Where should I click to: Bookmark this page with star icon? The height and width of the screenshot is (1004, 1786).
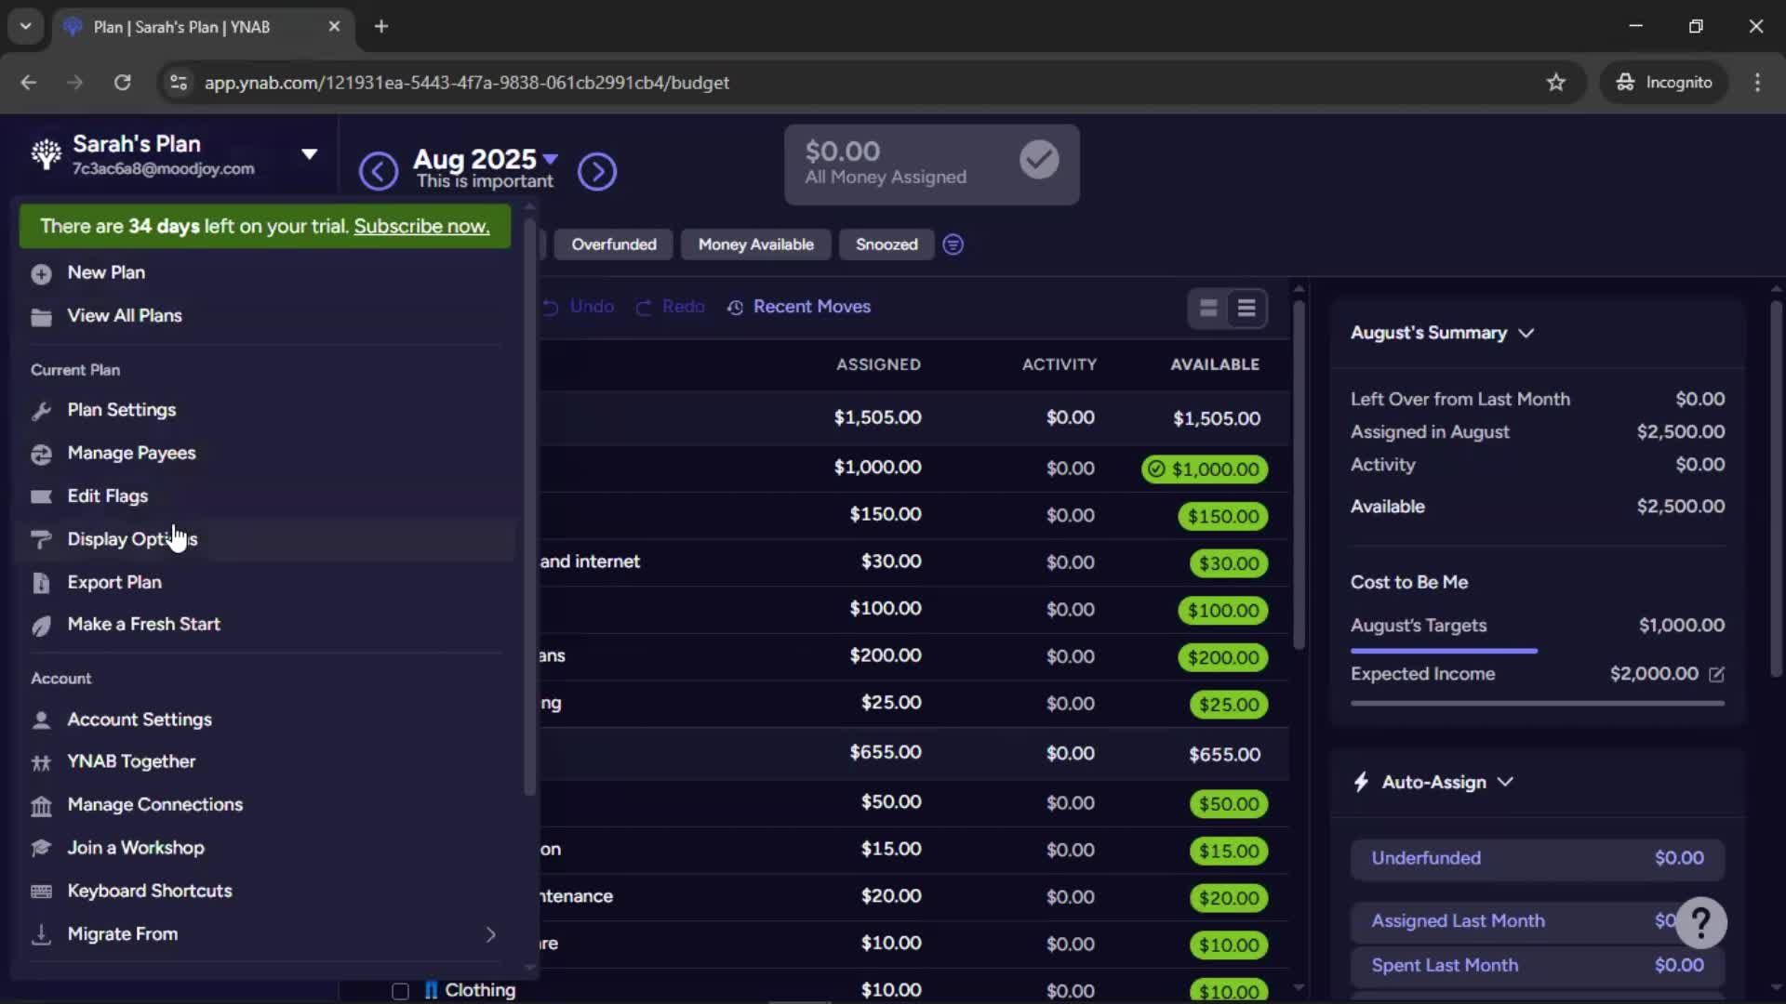1555,83
